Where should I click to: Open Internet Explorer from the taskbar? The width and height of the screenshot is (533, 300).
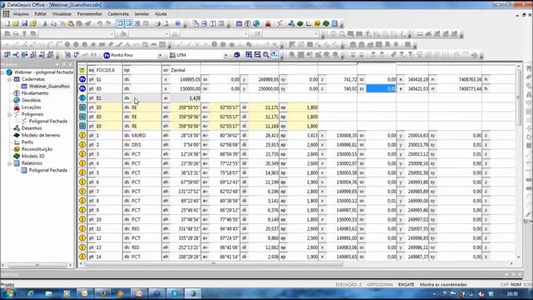pyautogui.click(x=30, y=293)
